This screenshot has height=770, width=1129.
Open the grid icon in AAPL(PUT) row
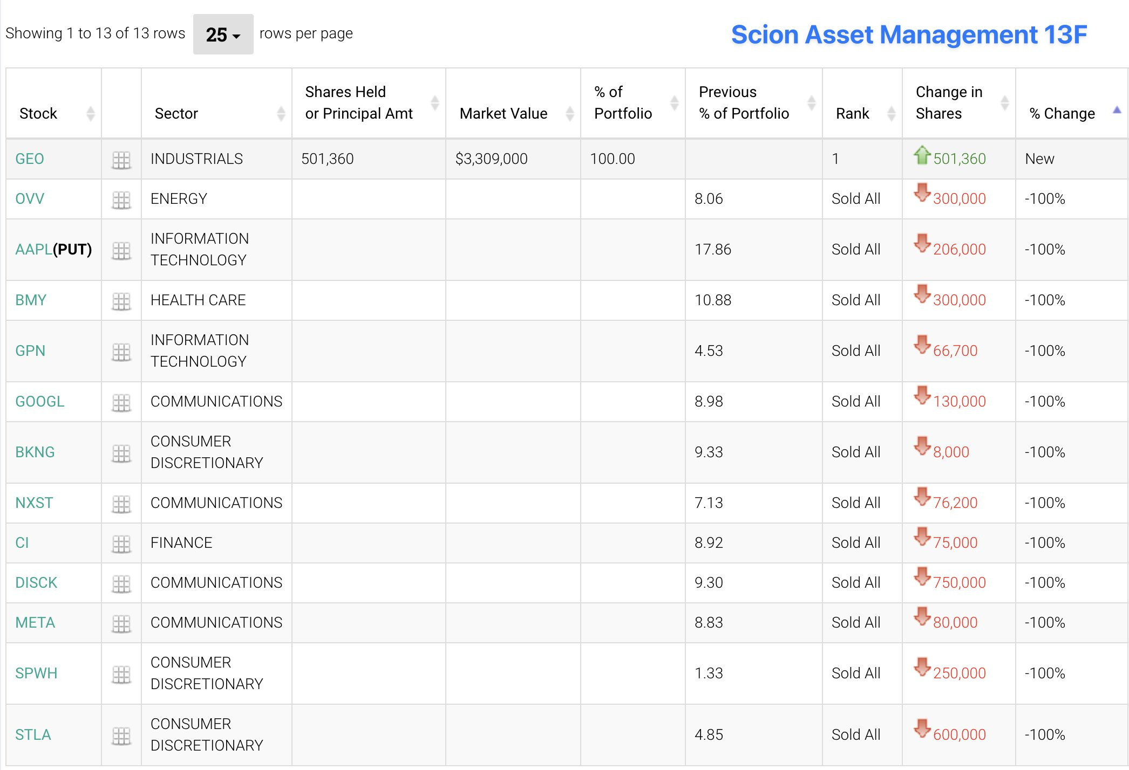121,250
